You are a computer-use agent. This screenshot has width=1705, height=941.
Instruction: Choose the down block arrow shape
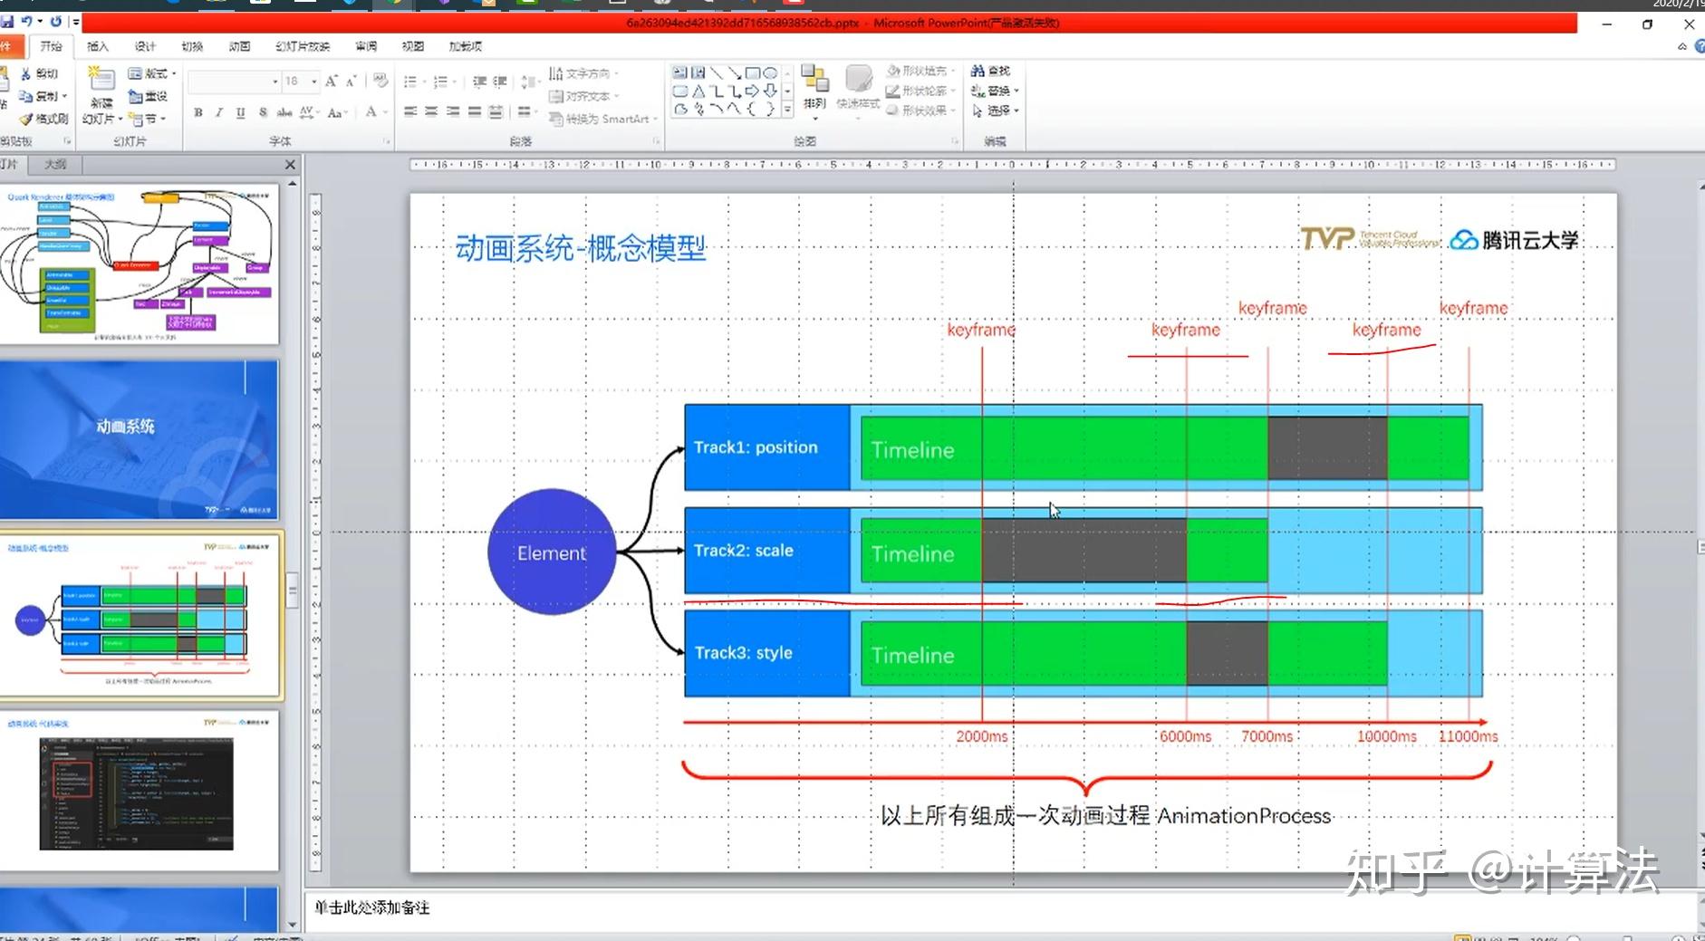click(770, 91)
